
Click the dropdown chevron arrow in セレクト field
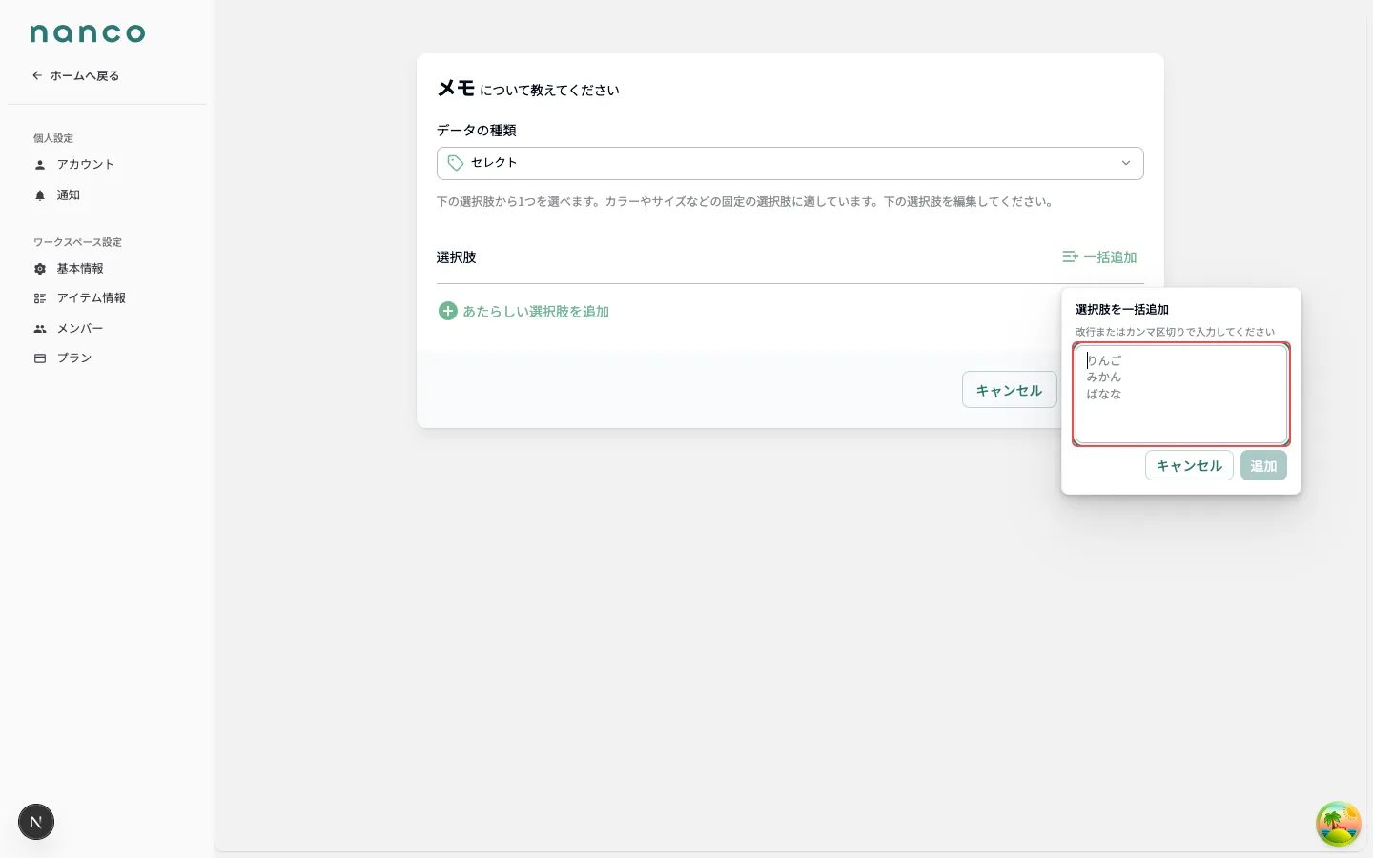[x=1126, y=163]
